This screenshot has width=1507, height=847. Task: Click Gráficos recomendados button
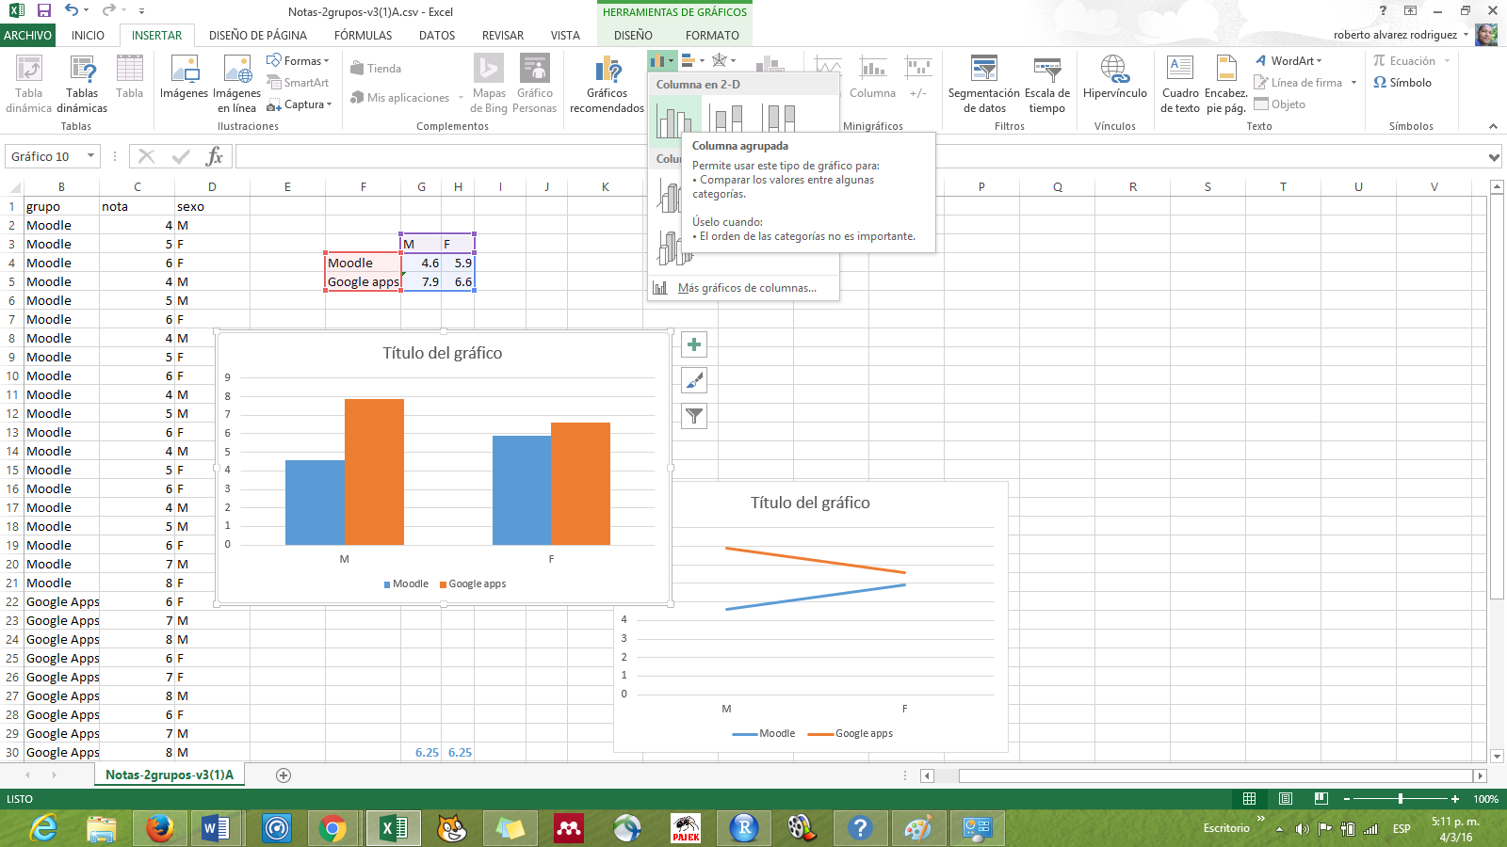pyautogui.click(x=607, y=85)
